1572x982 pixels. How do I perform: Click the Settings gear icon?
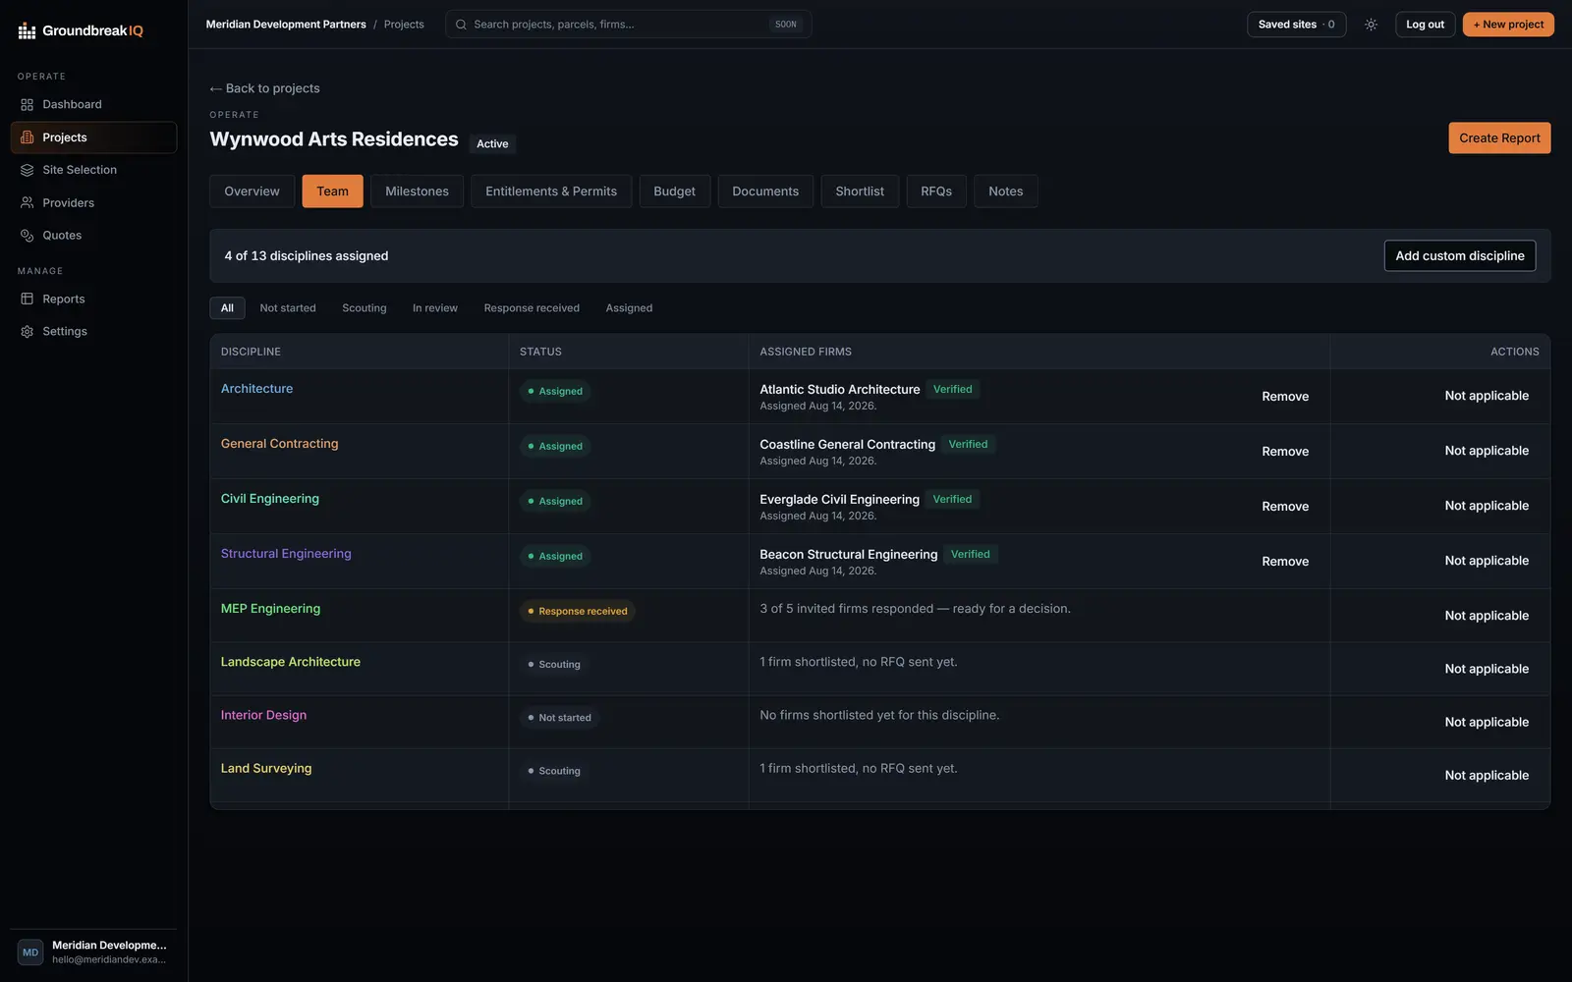[x=28, y=332]
